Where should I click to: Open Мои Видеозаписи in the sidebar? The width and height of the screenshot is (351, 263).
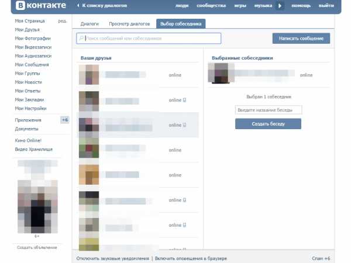click(33, 47)
